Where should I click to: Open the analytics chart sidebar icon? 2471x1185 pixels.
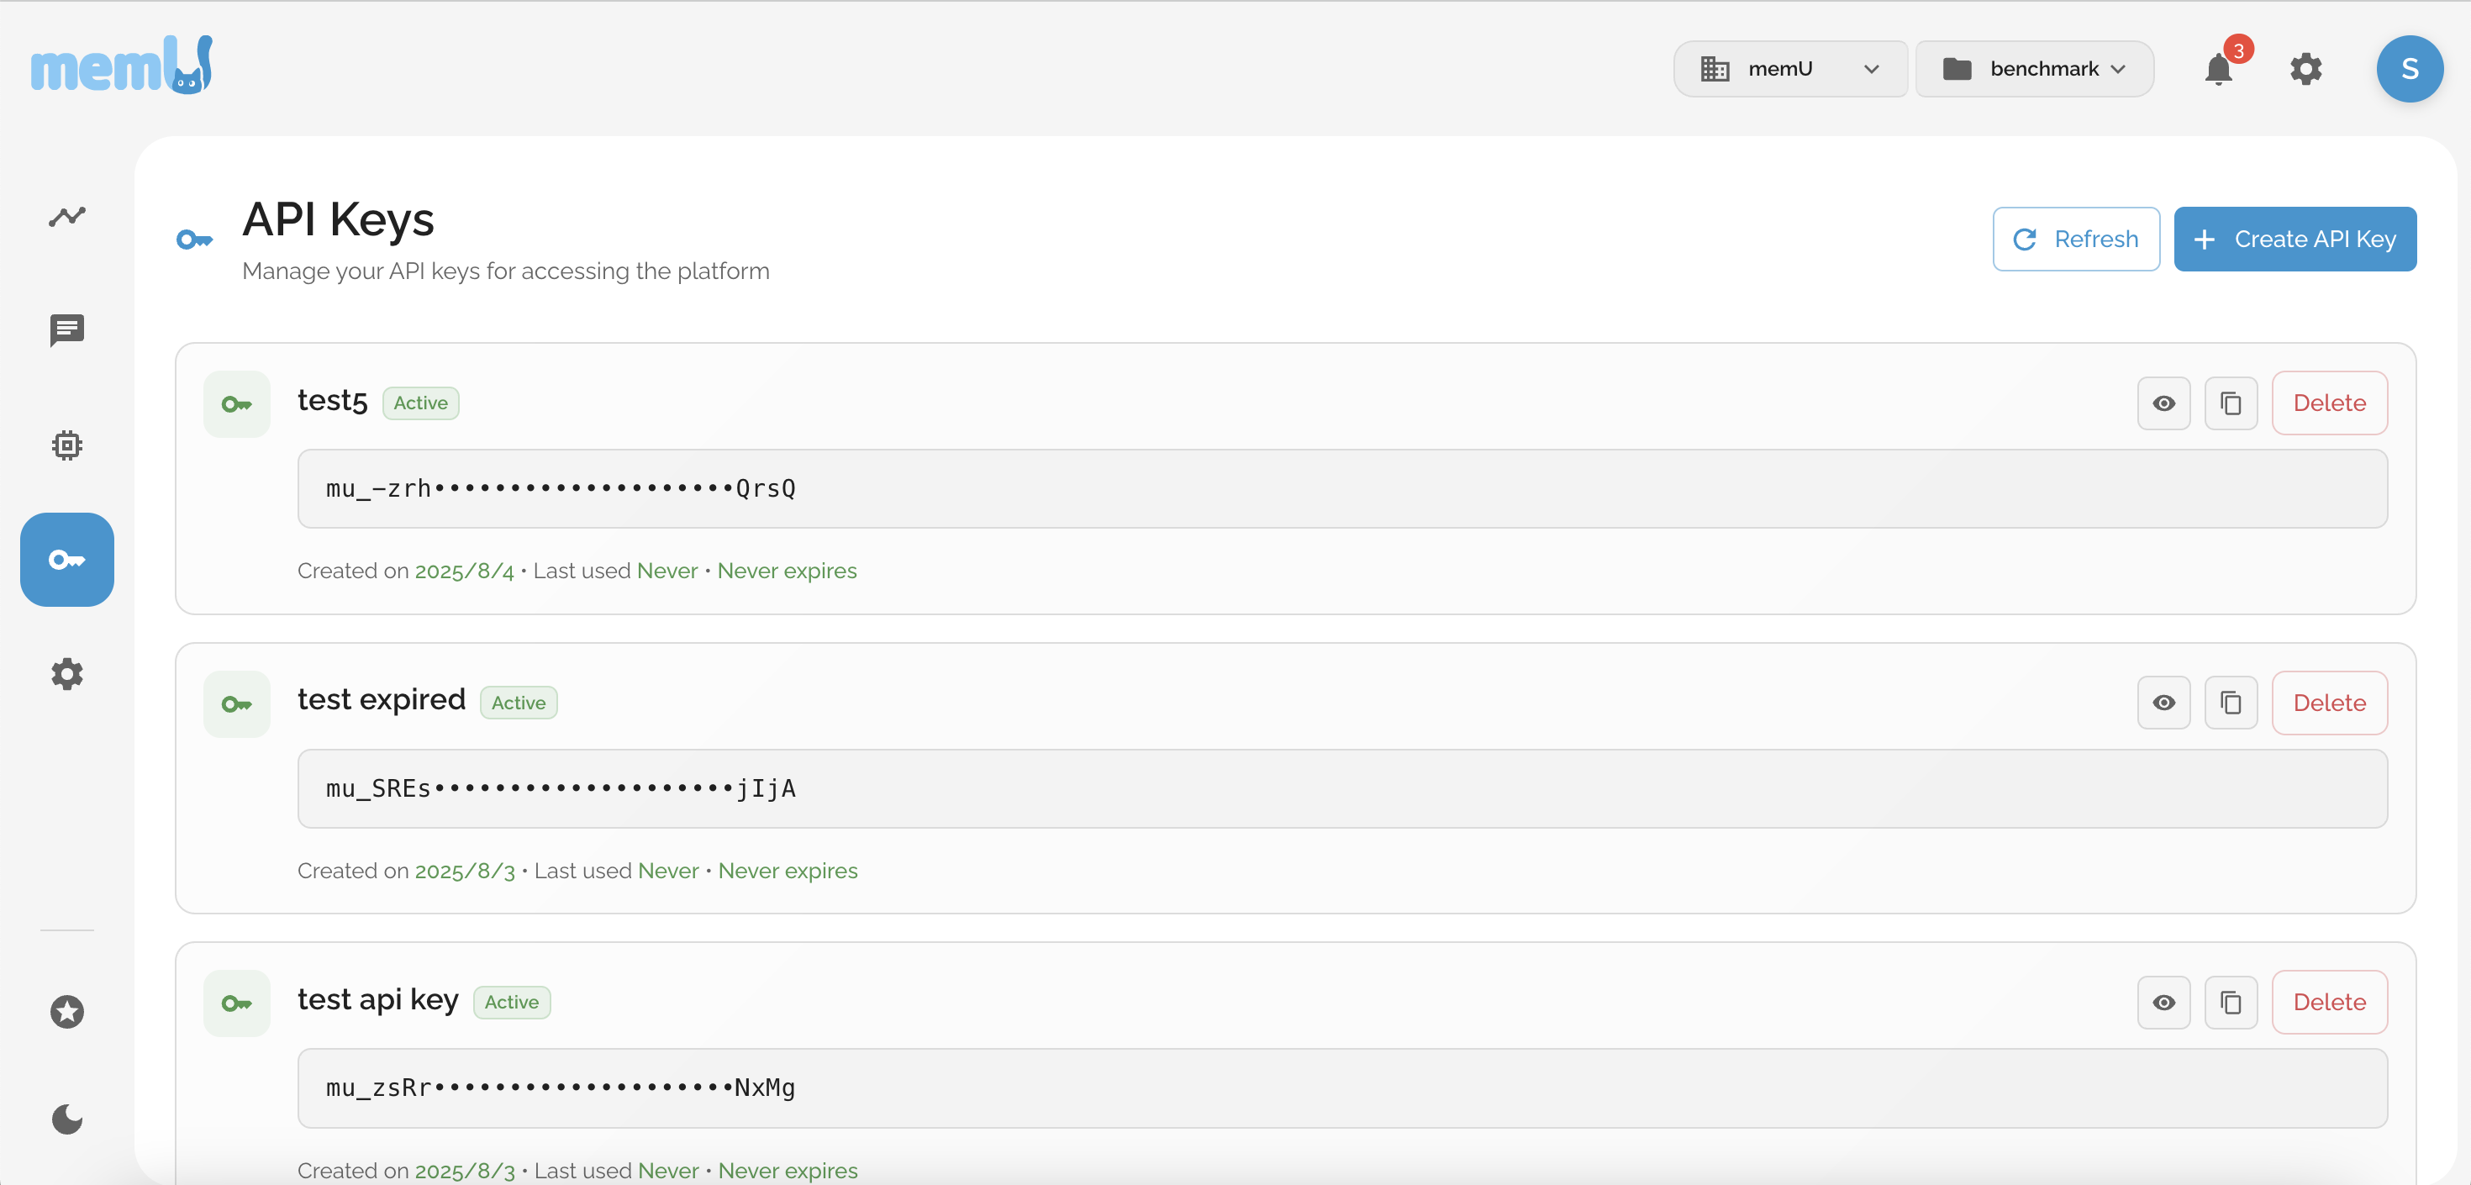pos(67,217)
